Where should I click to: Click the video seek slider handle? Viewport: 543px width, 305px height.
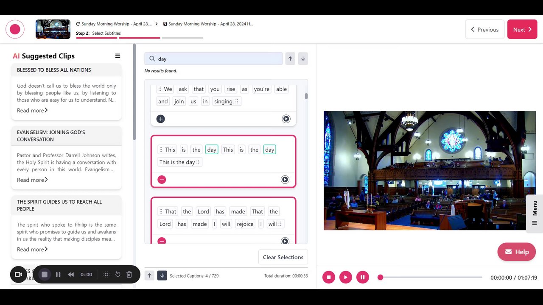click(x=381, y=277)
